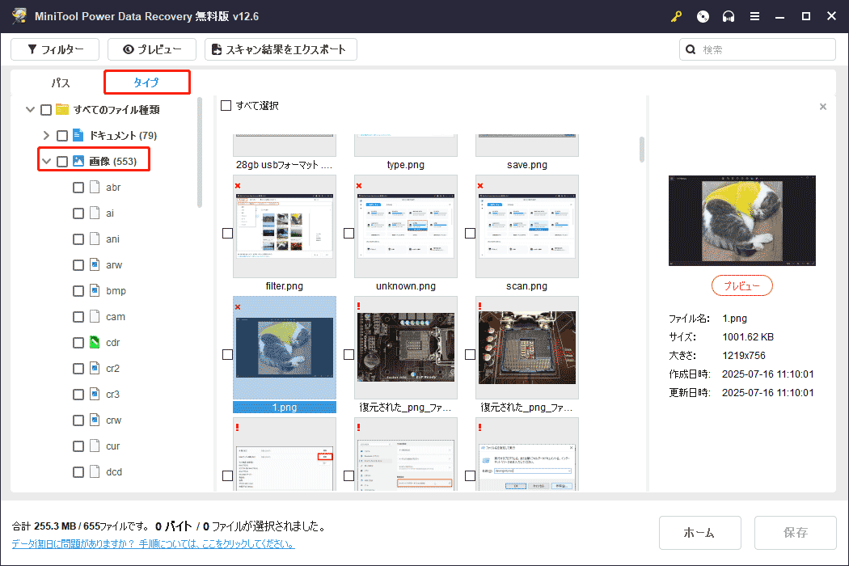This screenshot has height=566, width=849.
Task: Select the save.png file name
Action: (x=527, y=165)
